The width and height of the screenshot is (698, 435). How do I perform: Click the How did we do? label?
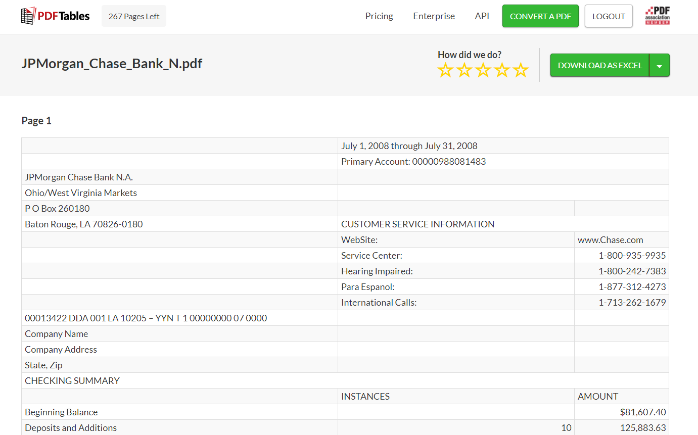(x=470, y=55)
